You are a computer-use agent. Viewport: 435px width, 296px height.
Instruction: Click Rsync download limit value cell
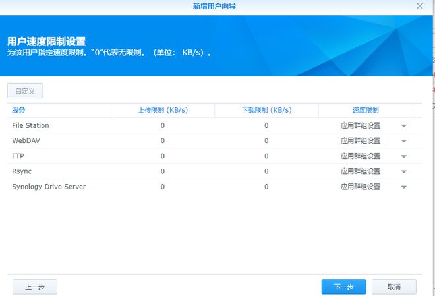coord(266,171)
